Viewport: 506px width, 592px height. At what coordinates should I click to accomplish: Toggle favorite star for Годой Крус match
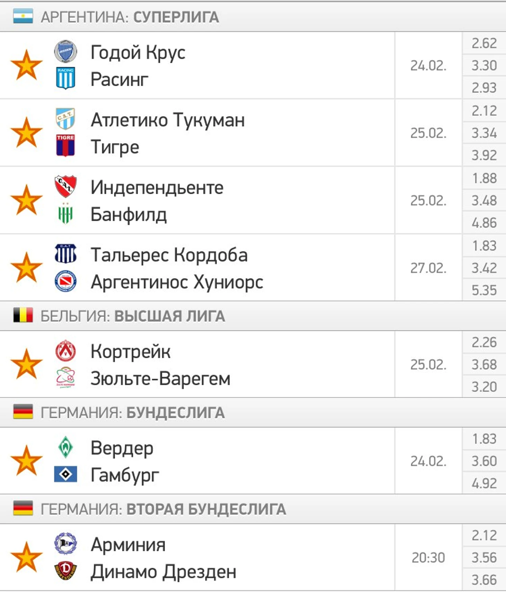[x=26, y=65]
